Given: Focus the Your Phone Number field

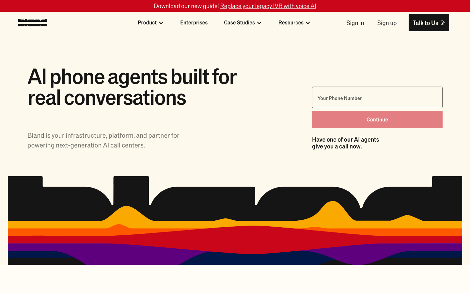Looking at the screenshot, I should point(377,97).
